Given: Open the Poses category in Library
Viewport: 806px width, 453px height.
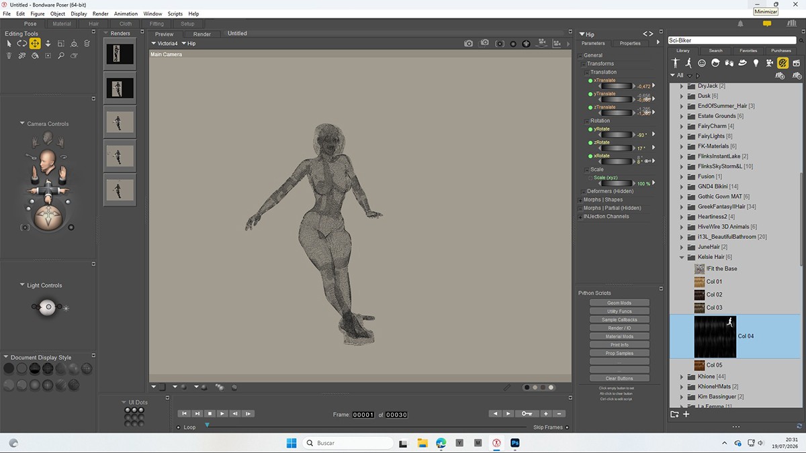Looking at the screenshot, I should click(x=688, y=63).
